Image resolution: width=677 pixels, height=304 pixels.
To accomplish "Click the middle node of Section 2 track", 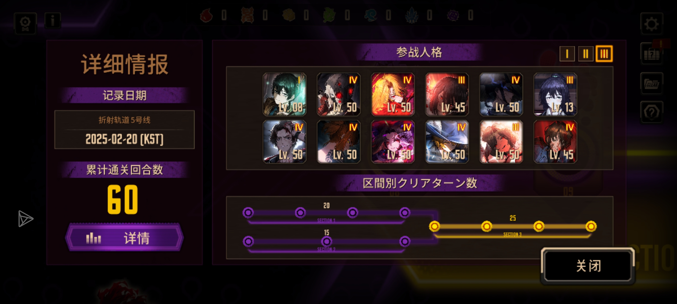I will (x=327, y=241).
